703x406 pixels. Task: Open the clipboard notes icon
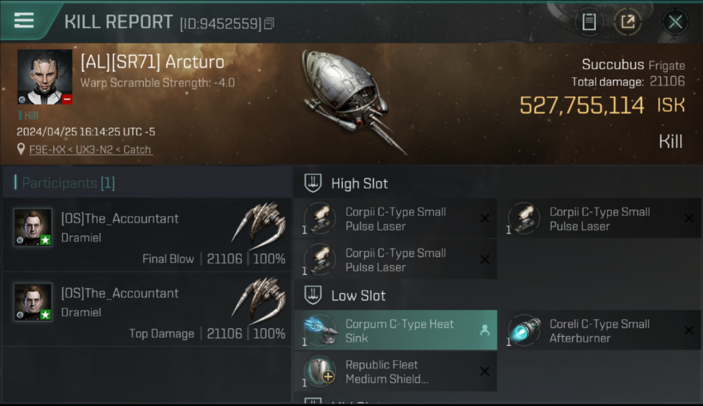(x=588, y=22)
